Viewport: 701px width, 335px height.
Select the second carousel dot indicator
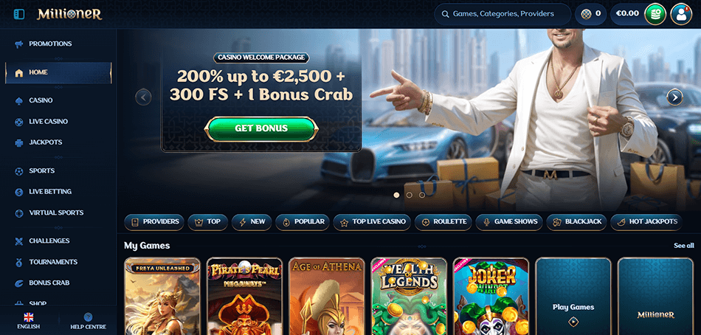[409, 195]
